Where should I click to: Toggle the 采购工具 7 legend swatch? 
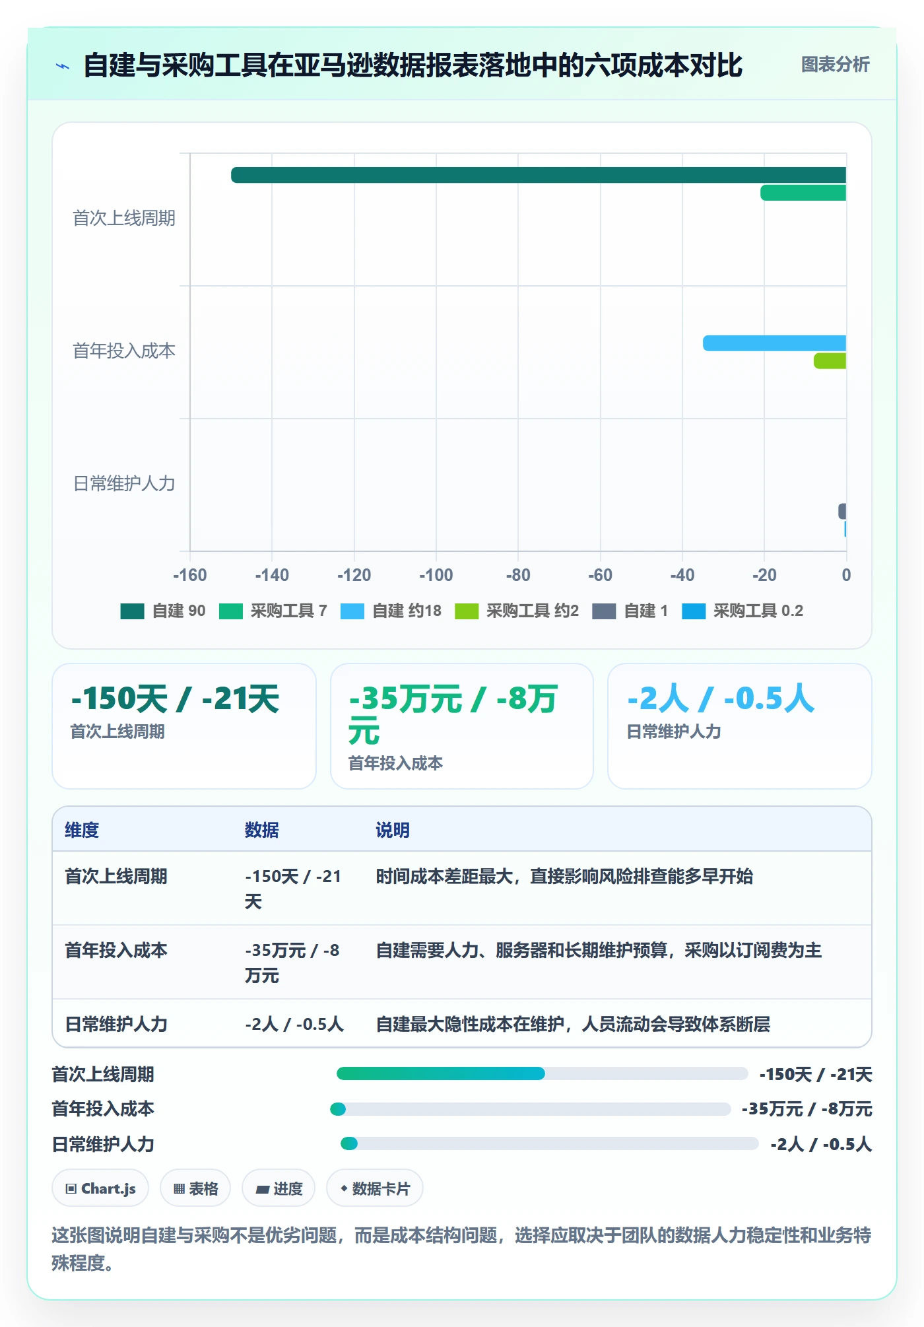point(231,611)
